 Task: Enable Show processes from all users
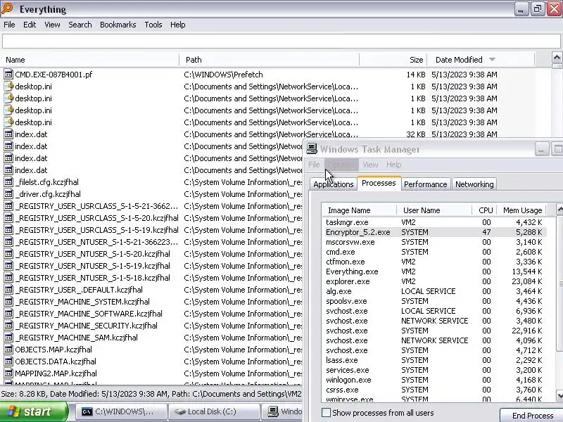(x=326, y=413)
